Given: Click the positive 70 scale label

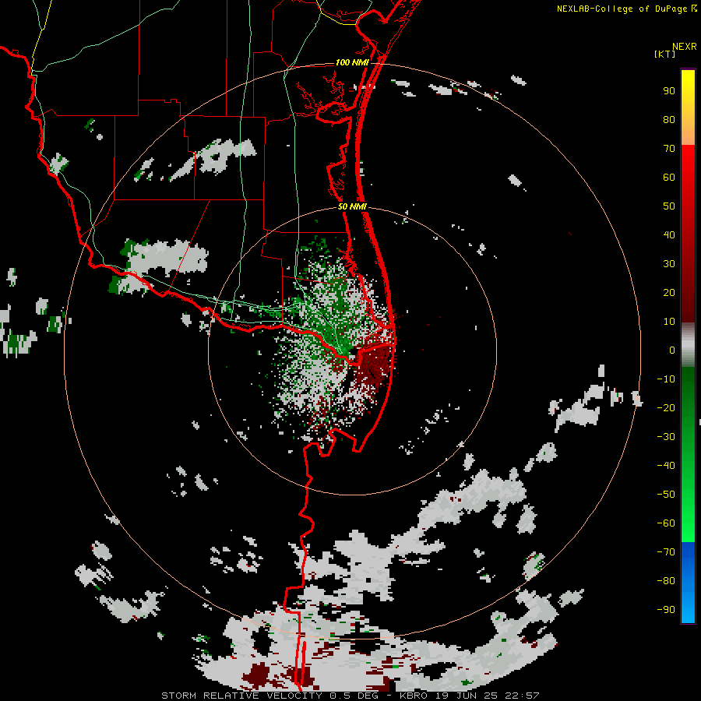Looking at the screenshot, I should point(669,149).
